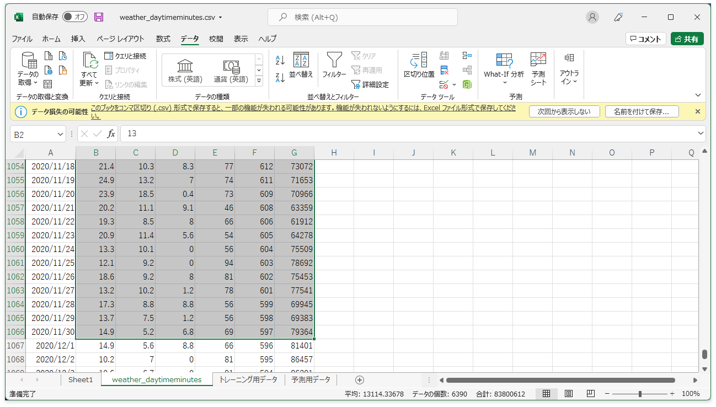Open Text to Columns (区切り位置)
Viewport: 716px width, 407px height.
pyautogui.click(x=419, y=65)
